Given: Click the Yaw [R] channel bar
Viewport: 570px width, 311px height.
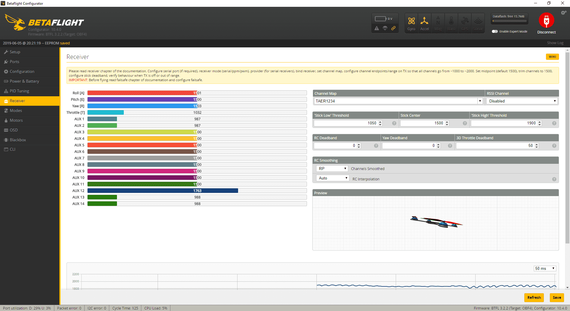Looking at the screenshot, I should (x=197, y=106).
